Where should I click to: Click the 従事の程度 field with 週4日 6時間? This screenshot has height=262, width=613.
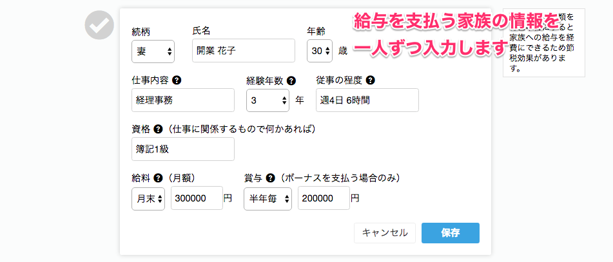pos(367,100)
